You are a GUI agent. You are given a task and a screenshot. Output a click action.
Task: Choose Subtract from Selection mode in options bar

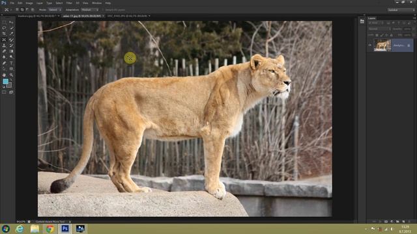pos(27,10)
